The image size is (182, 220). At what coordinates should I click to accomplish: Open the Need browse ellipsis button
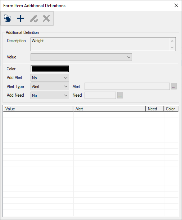click(x=120, y=95)
